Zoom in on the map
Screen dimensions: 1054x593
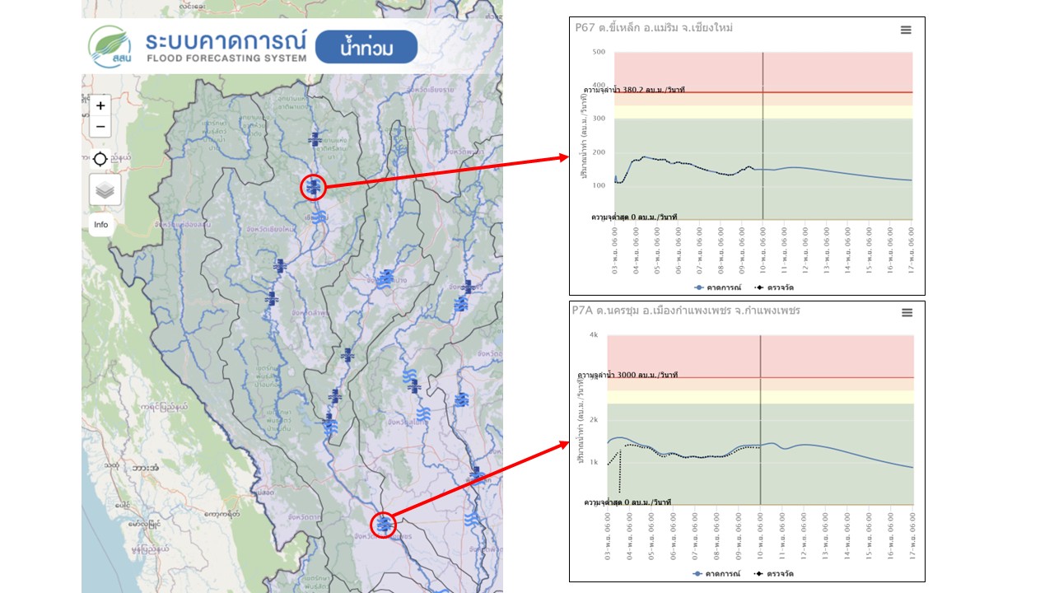(x=100, y=105)
